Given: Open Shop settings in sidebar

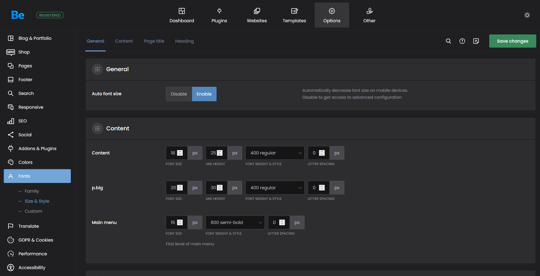Looking at the screenshot, I should [x=37, y=52].
